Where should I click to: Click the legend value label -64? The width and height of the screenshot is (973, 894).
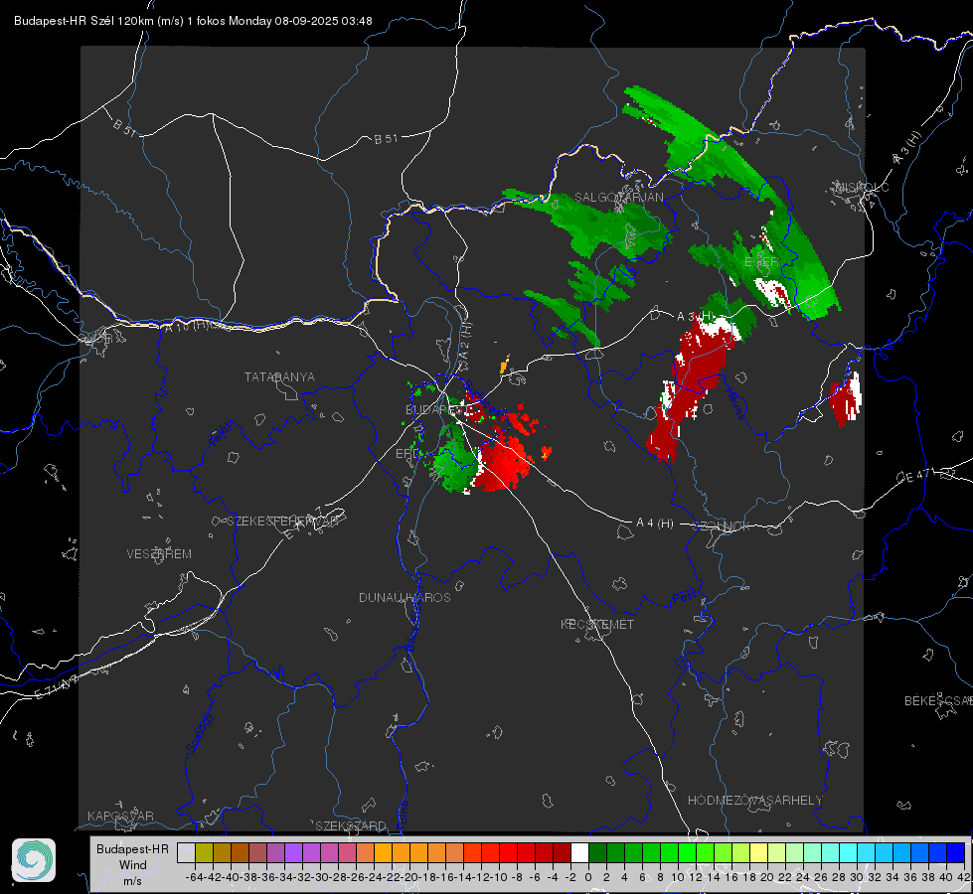tap(195, 877)
